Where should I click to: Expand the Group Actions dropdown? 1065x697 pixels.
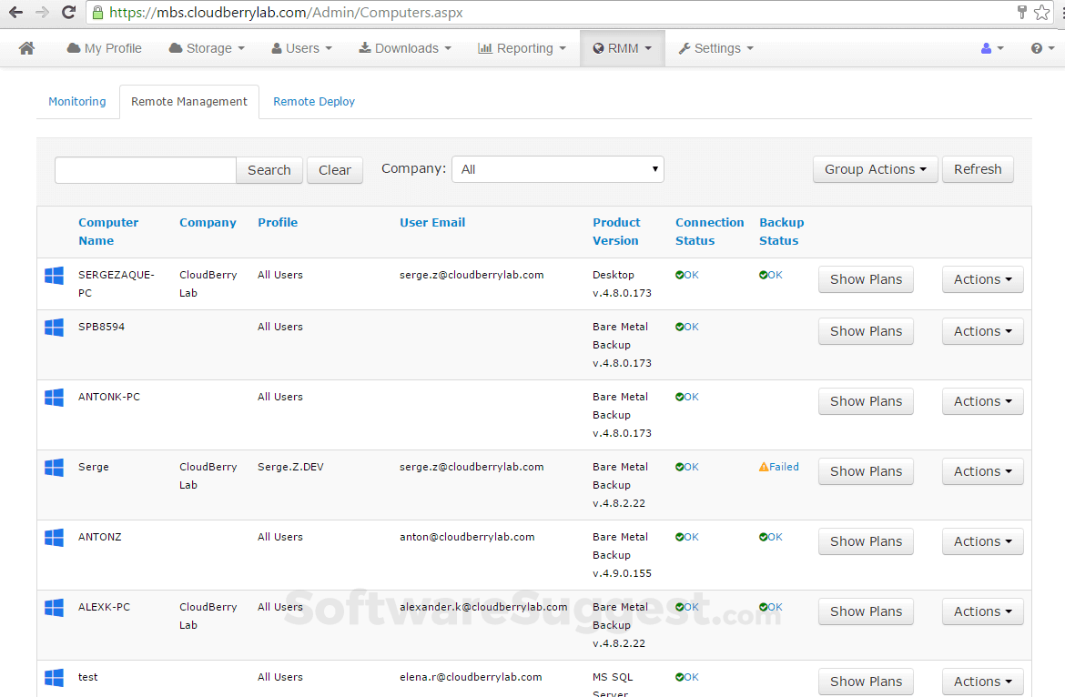(x=874, y=168)
